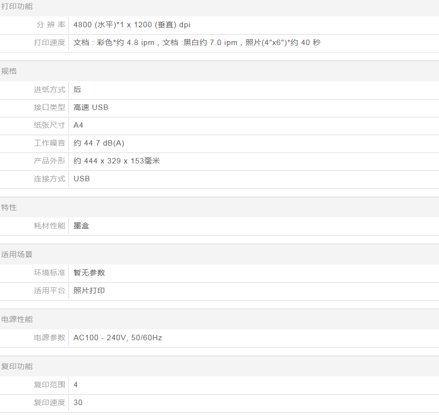The image size is (439, 415).
Task: Click the 高速 USB interface value
Action: [x=91, y=107]
